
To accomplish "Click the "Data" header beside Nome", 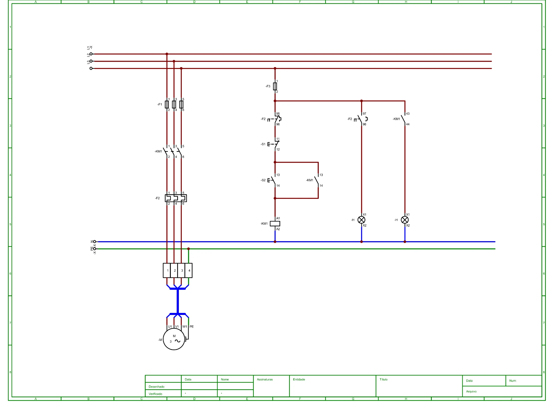I will [x=199, y=379].
